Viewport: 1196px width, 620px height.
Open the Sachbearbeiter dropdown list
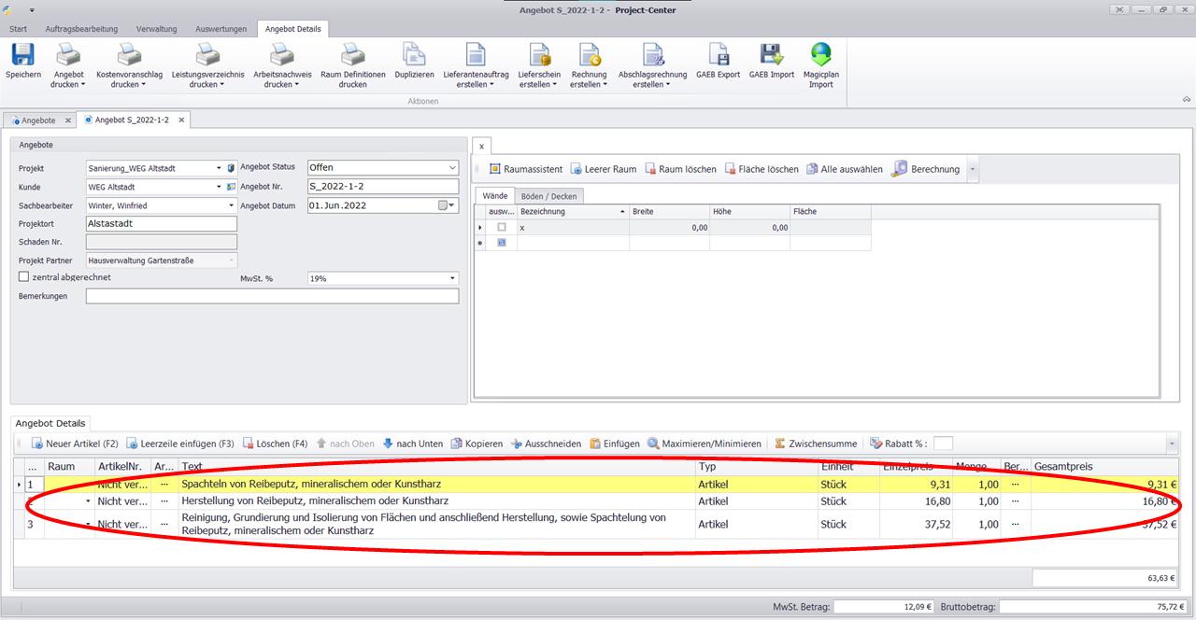pos(231,205)
